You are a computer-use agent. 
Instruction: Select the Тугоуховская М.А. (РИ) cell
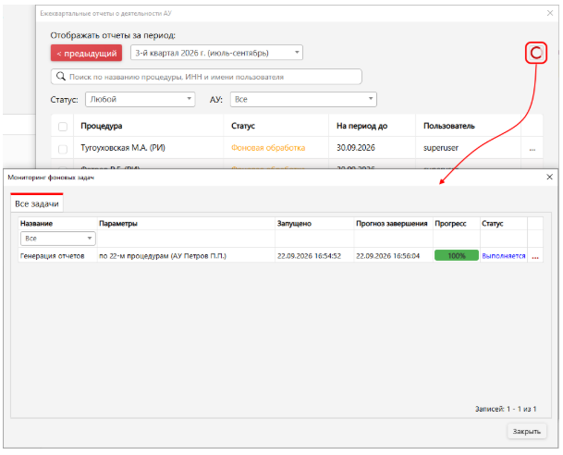(x=123, y=148)
